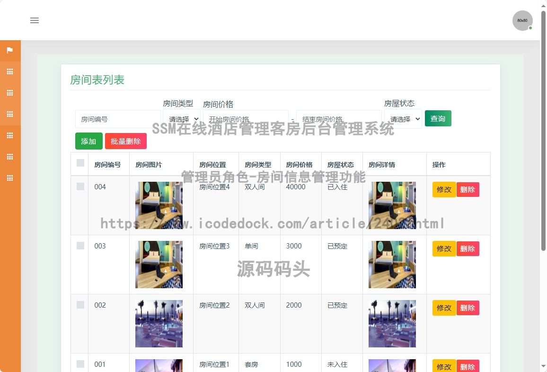Viewport: 547px width, 372px height.
Task: Check the row checkbox for room 004
Action: click(80, 186)
